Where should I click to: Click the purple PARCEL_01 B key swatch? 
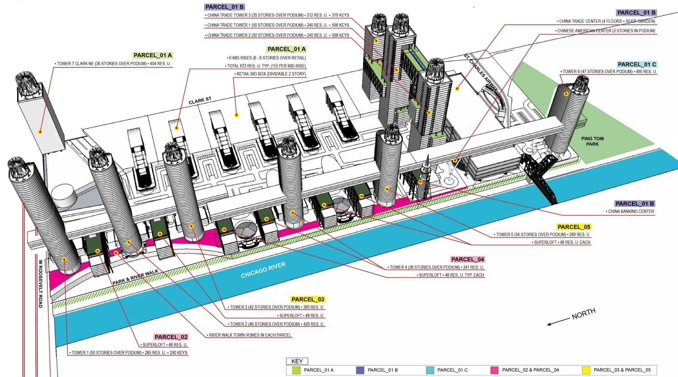360,370
